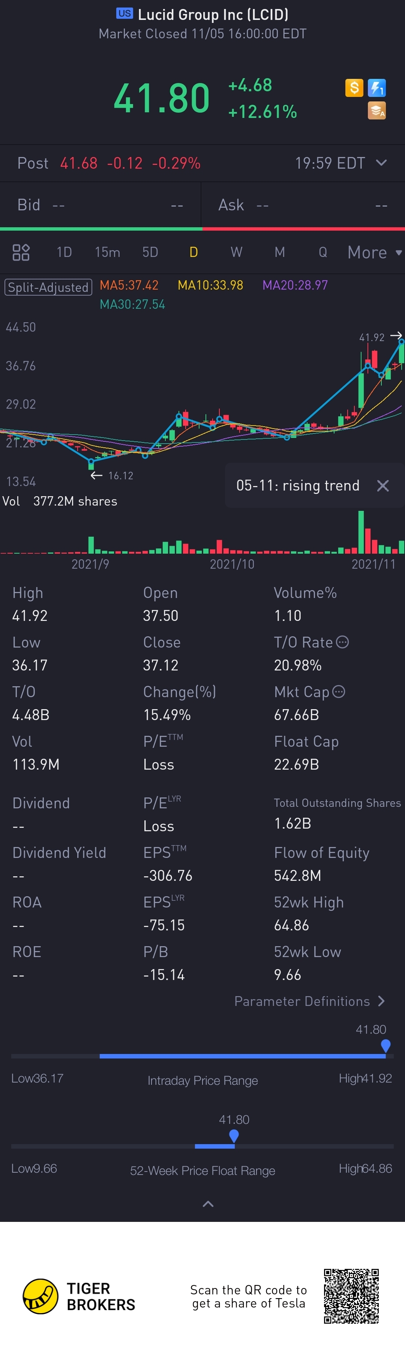Open the More timeframes dropdown
This screenshot has width=405, height=1371.
pyautogui.click(x=374, y=252)
